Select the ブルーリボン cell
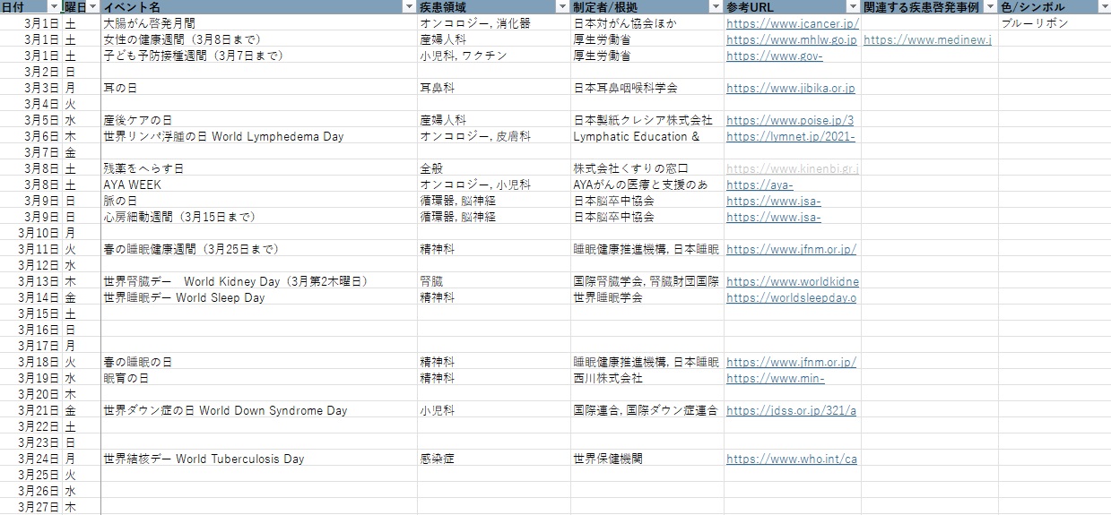 [x=1034, y=23]
